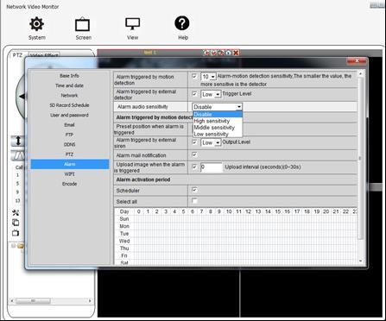Click the tools wrench icon in left panel

point(16,212)
